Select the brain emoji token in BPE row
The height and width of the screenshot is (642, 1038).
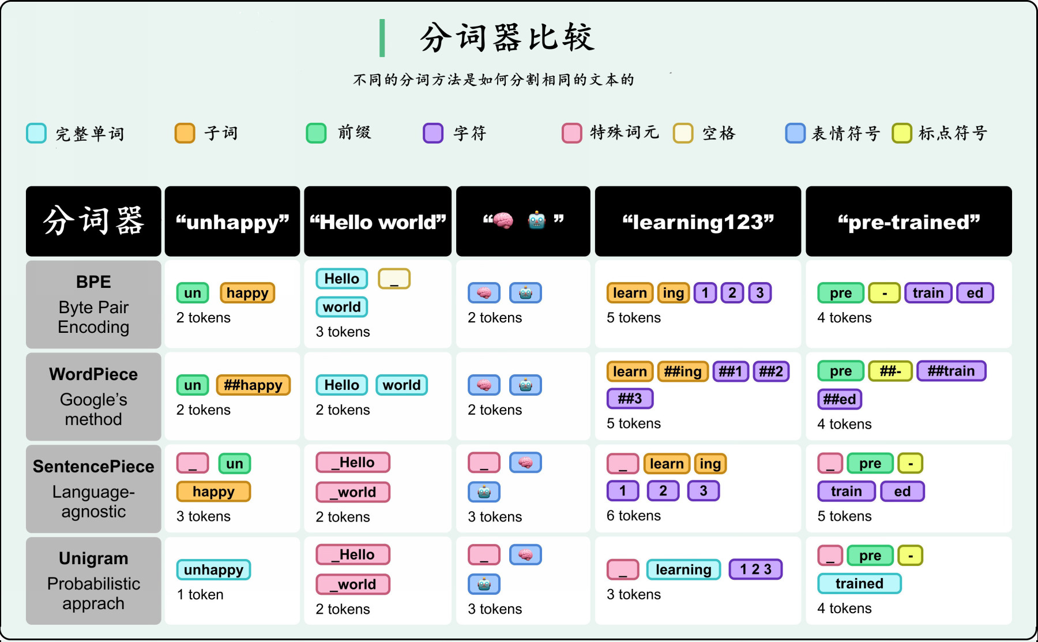click(484, 293)
